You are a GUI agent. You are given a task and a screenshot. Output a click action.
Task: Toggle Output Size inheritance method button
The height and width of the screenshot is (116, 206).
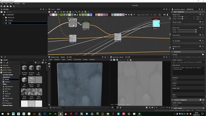click(200, 15)
